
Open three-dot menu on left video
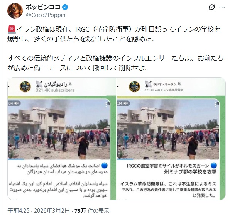107,105
